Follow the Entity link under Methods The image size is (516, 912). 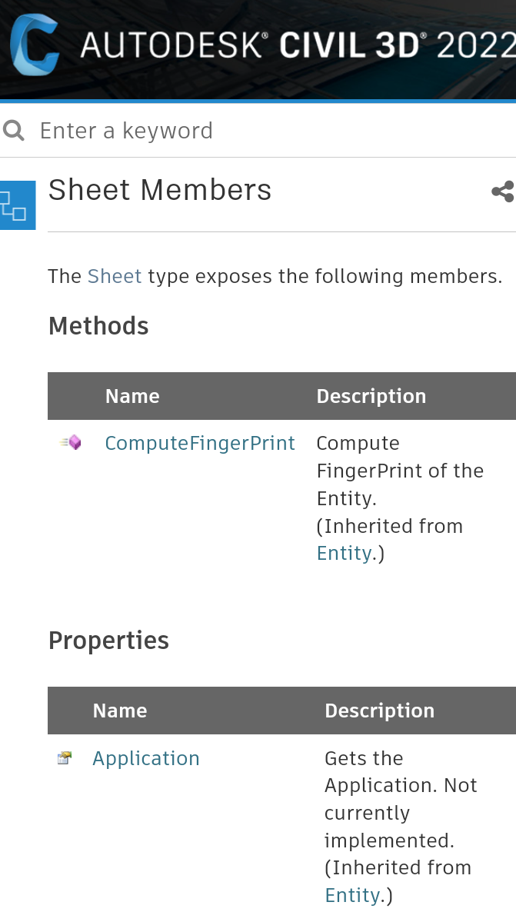pos(344,553)
